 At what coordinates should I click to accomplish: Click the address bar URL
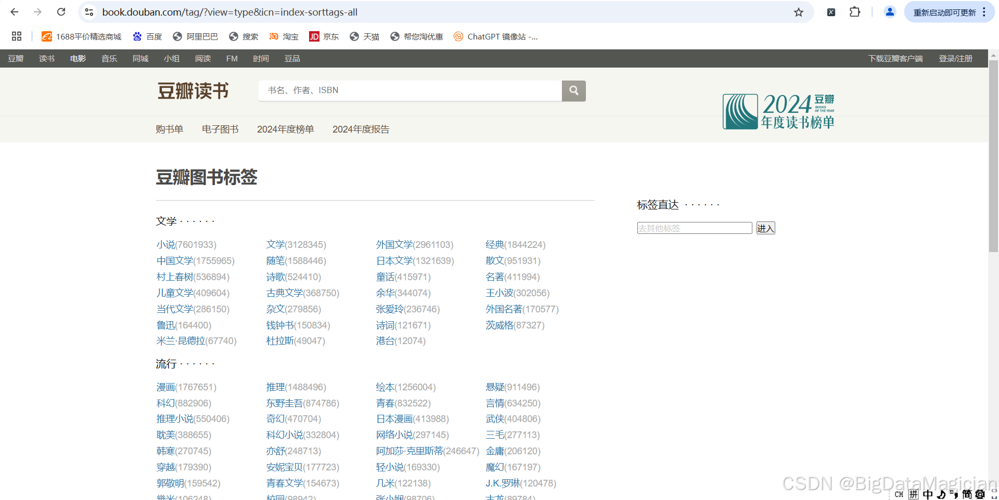pos(229,12)
